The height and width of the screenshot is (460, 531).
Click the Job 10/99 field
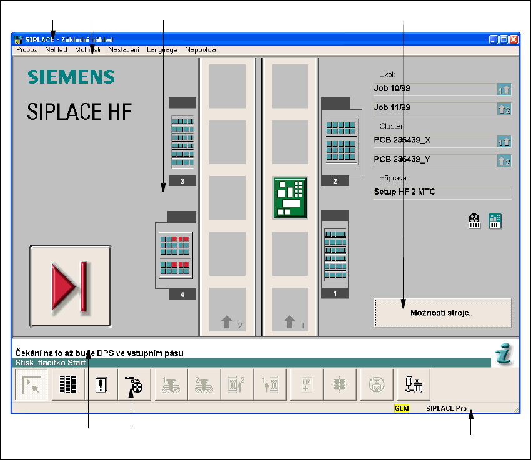click(435, 89)
